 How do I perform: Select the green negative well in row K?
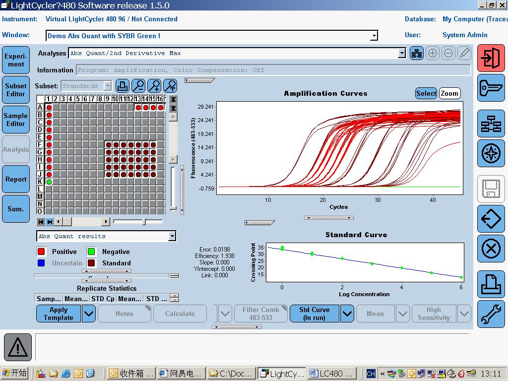[49, 182]
